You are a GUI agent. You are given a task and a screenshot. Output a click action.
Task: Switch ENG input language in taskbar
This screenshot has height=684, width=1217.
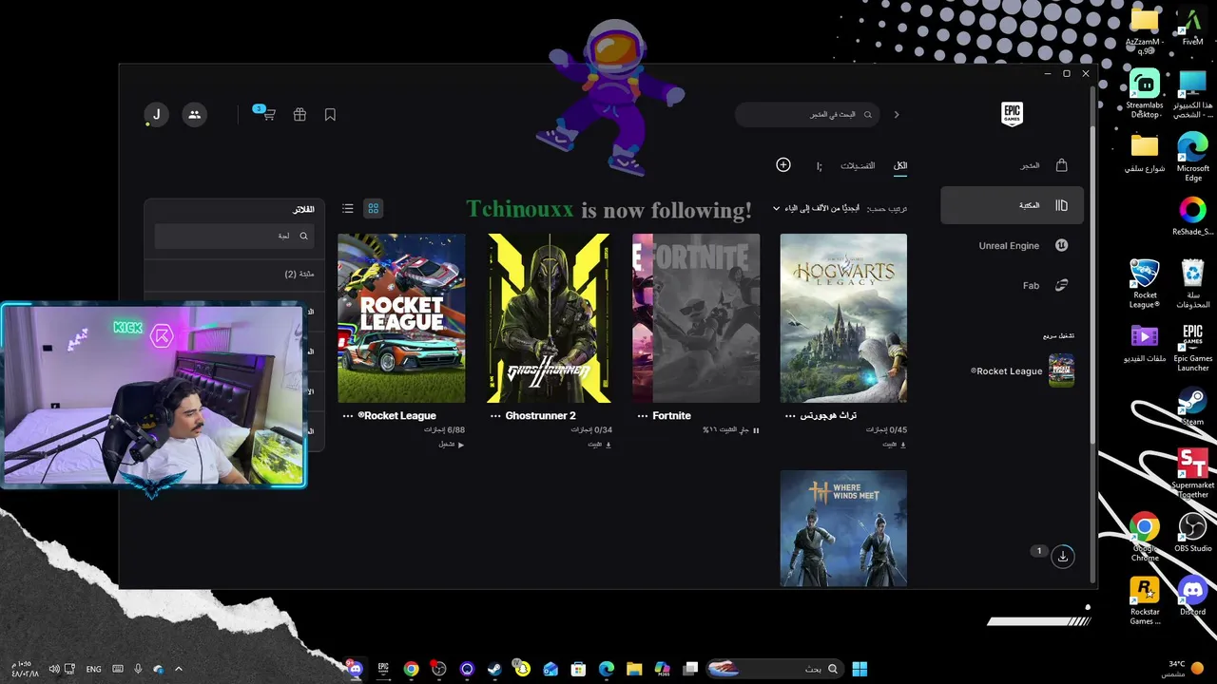tap(93, 669)
